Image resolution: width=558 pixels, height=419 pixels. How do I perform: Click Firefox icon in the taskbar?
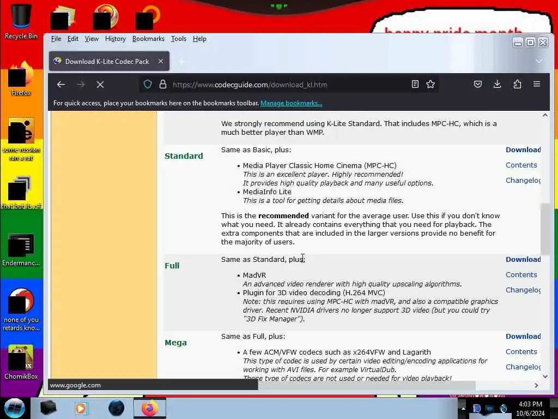[x=150, y=408]
